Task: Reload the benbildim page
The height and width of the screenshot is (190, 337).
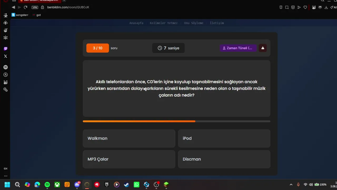Action: 26,7
